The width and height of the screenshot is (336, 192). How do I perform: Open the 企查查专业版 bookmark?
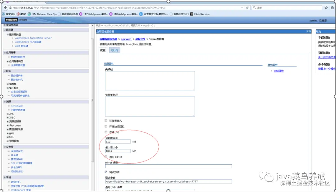154,14
